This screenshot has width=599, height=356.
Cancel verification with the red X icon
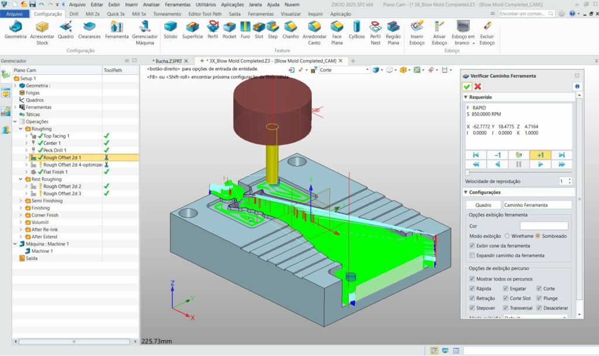point(477,87)
